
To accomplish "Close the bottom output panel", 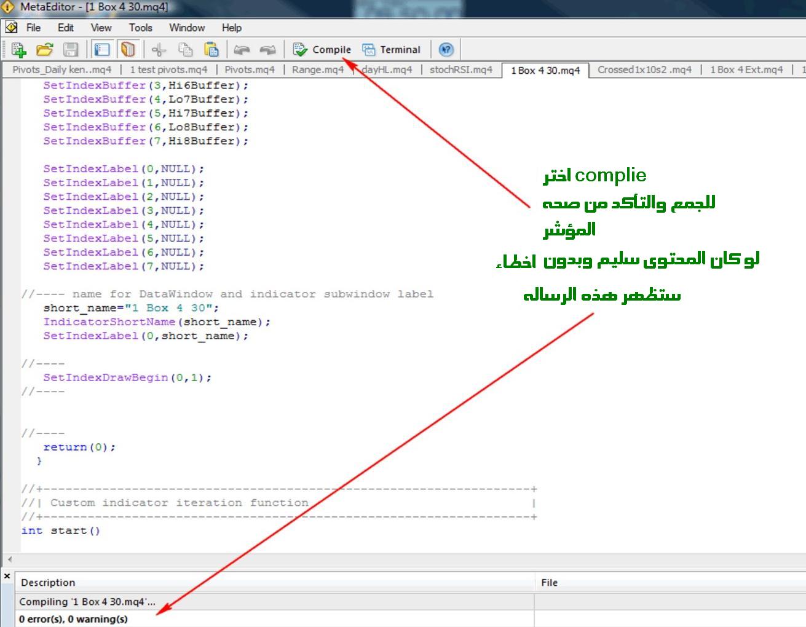I will tap(7, 577).
